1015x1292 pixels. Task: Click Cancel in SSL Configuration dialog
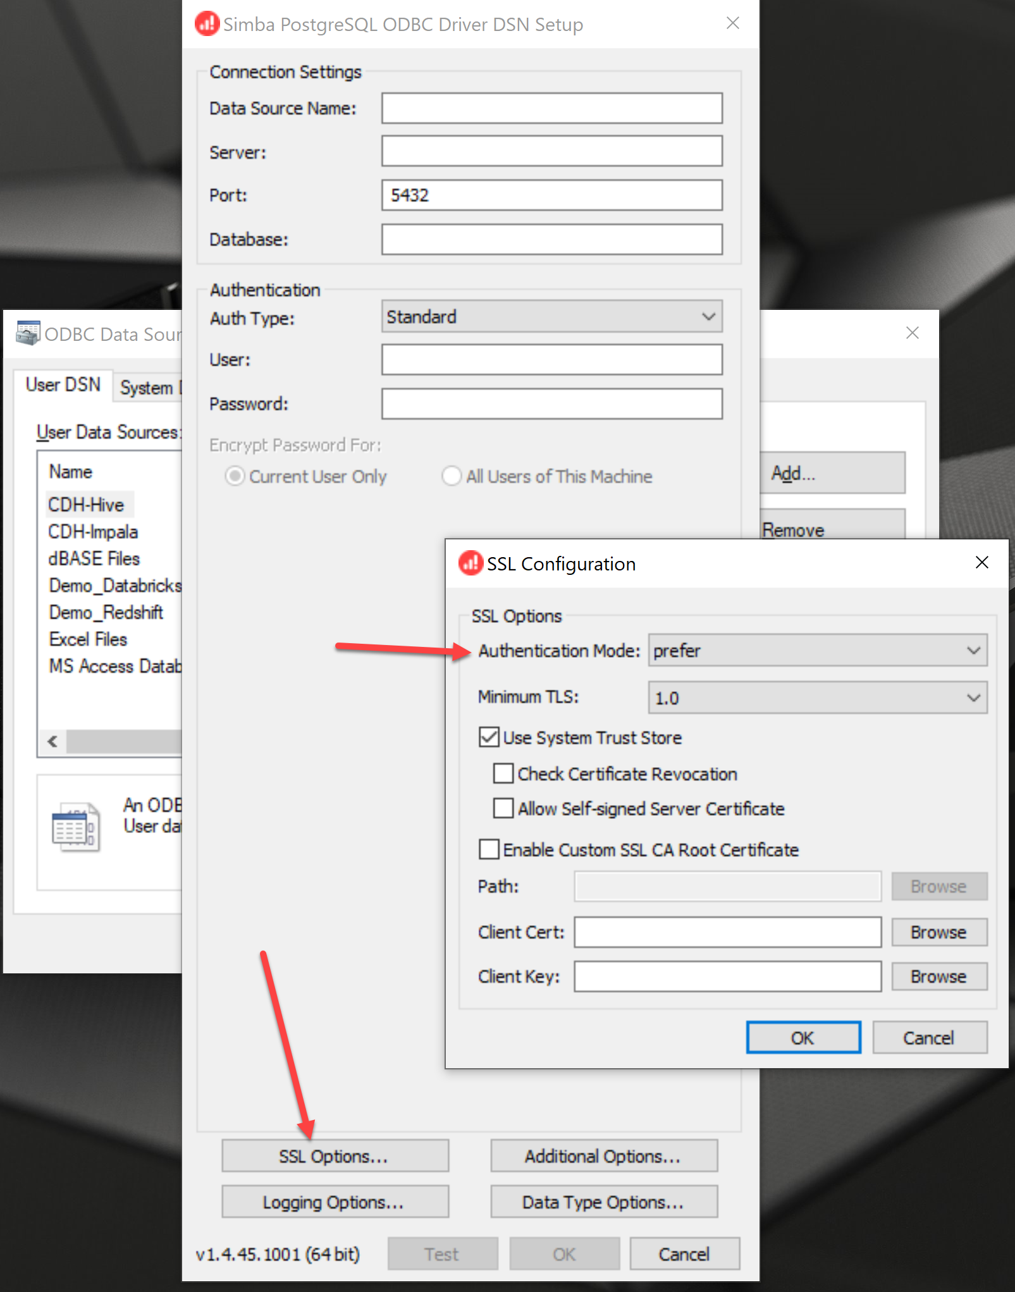[930, 1037]
